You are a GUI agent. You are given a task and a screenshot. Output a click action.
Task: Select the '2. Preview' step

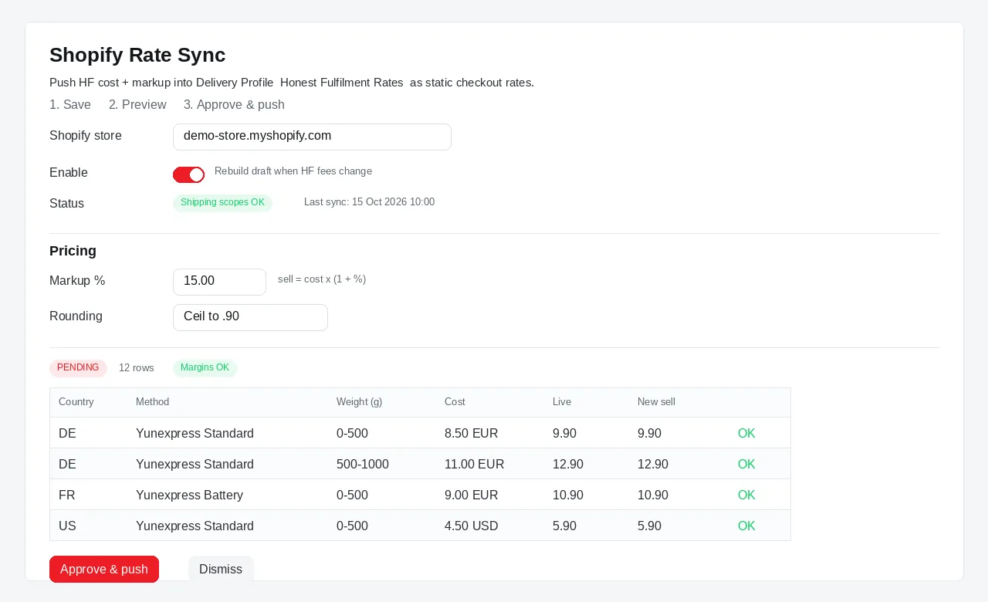[x=137, y=105]
